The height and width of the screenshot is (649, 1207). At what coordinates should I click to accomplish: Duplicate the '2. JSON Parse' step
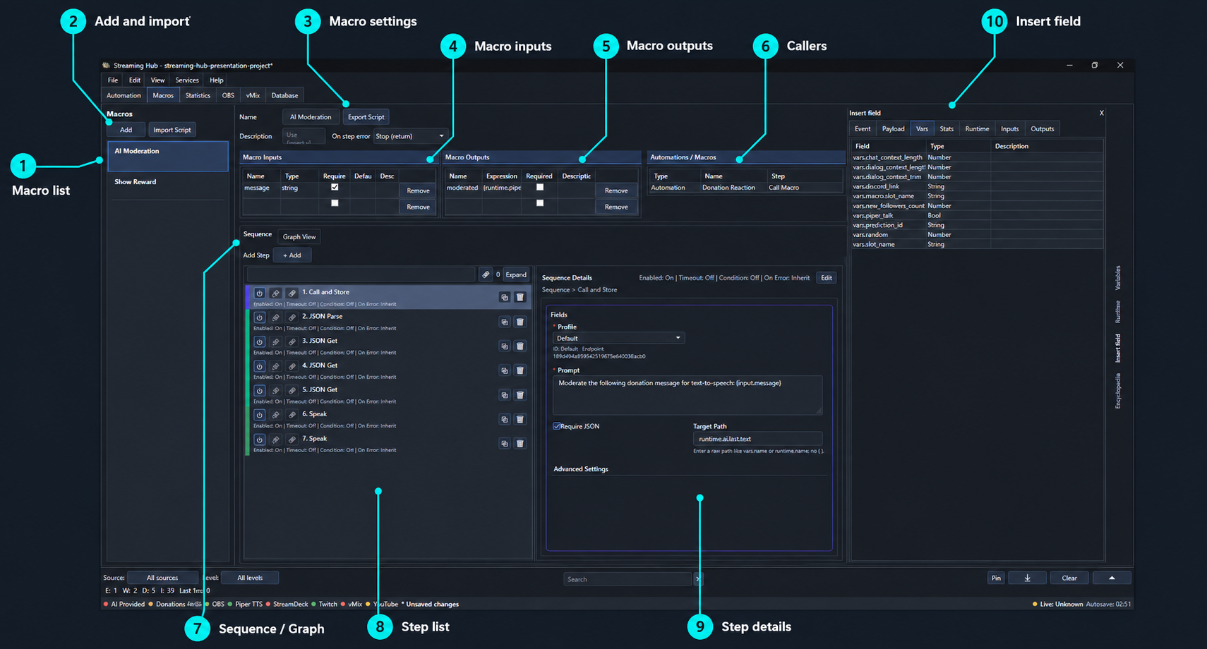point(504,322)
